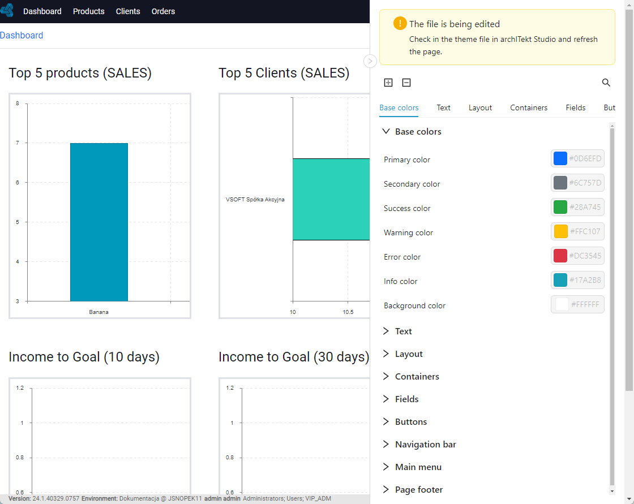
Task: Pick the Background color swatch
Action: click(562, 304)
